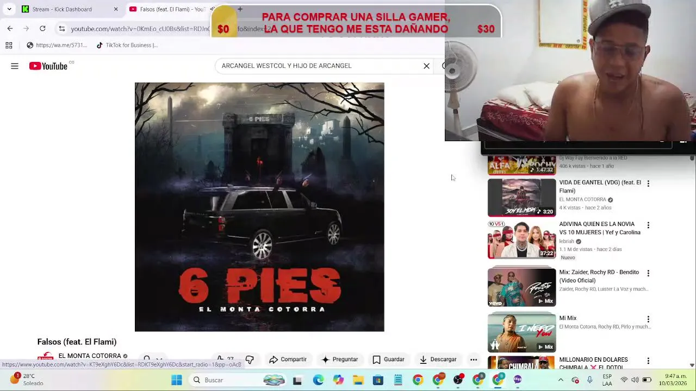Open the TikTok for Business bookmark
Screen dimensions: 696x391
pos(127,45)
